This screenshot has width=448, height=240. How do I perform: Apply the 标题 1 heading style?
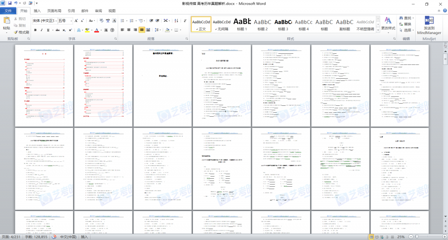point(242,24)
